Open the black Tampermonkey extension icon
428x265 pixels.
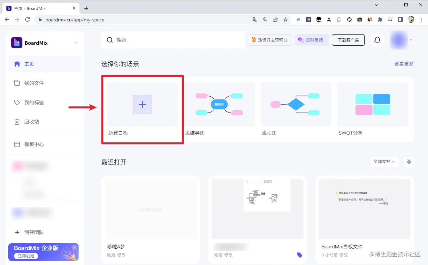(318, 19)
